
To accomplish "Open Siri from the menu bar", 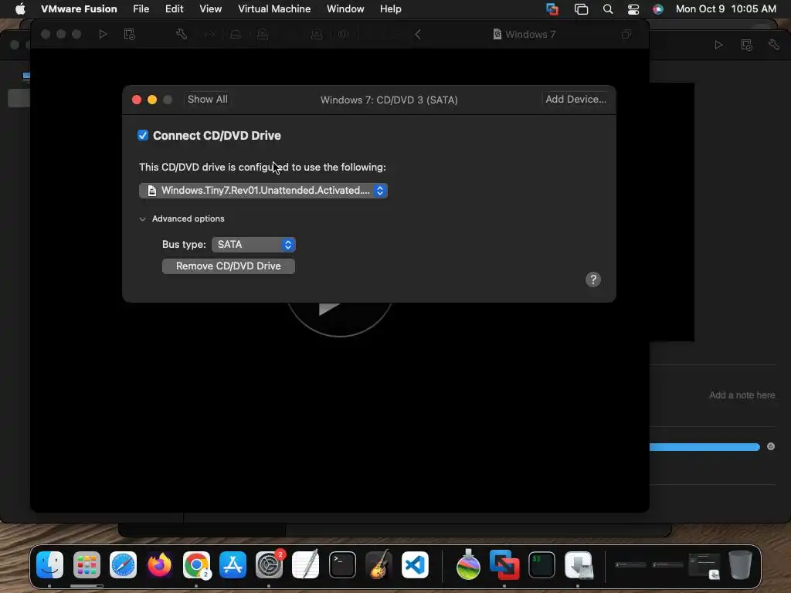I will point(658,9).
